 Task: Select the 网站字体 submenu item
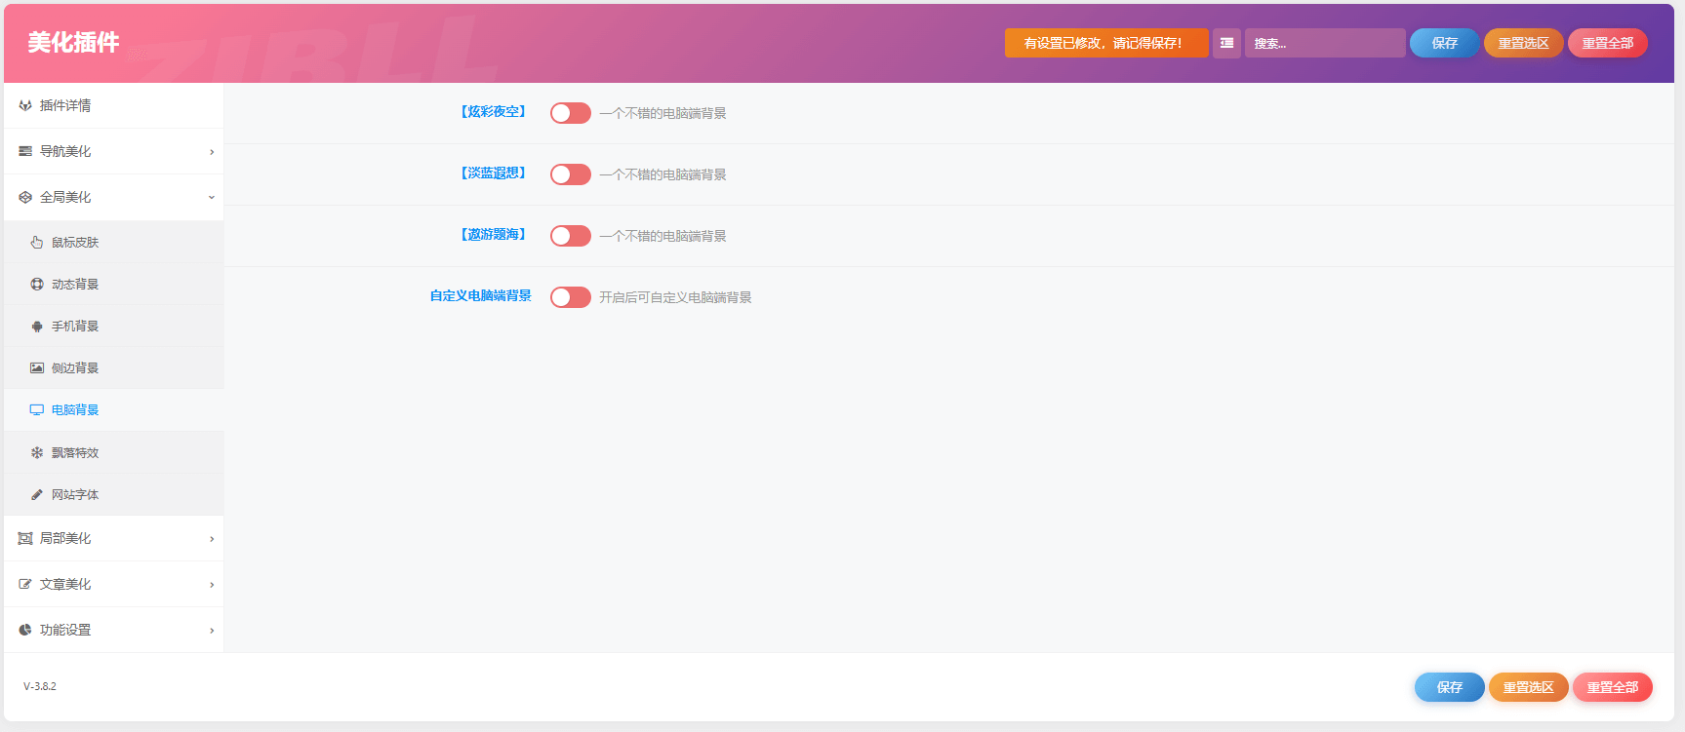114,494
